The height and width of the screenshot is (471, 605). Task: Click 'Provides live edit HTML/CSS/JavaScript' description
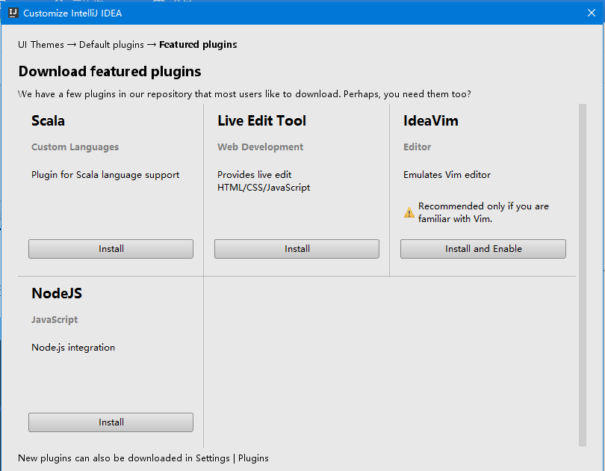(264, 181)
